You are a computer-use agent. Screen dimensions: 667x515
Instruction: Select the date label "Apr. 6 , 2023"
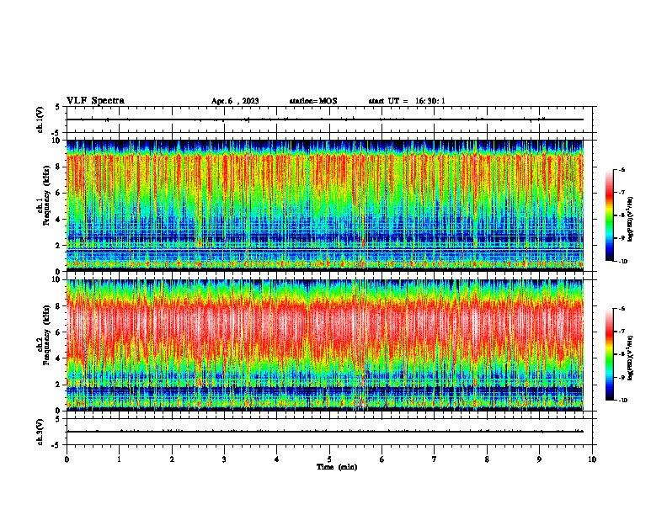click(x=235, y=101)
